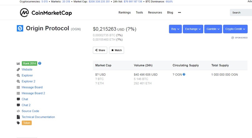This screenshot has width=252, height=138.
Task: Click the 292 461 ETH volume value
Action: coord(143,83)
